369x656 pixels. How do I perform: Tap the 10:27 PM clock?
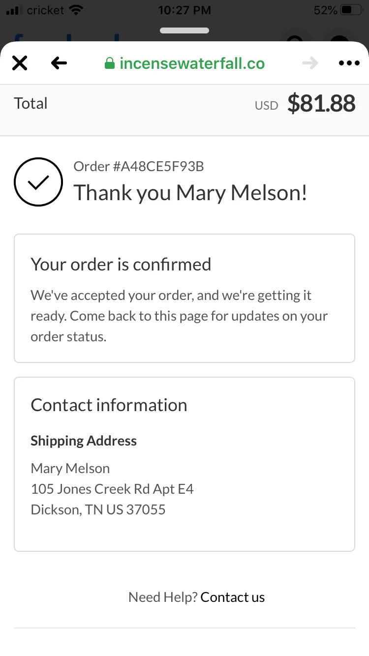tap(184, 10)
